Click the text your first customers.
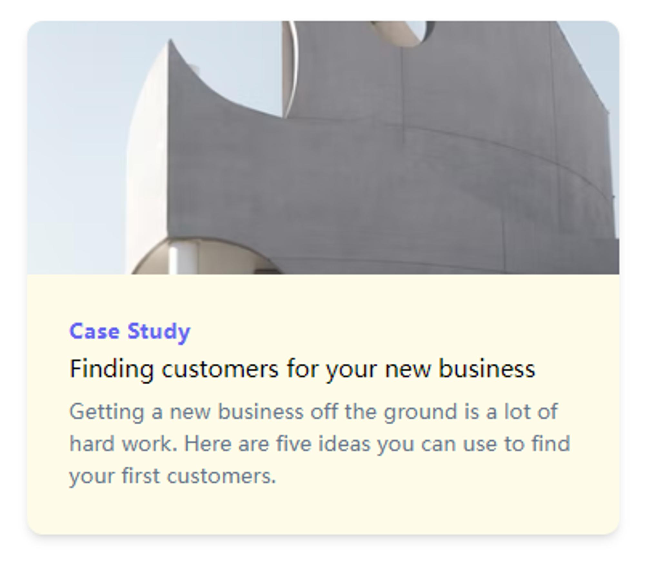This screenshot has width=645, height=565. point(173,476)
